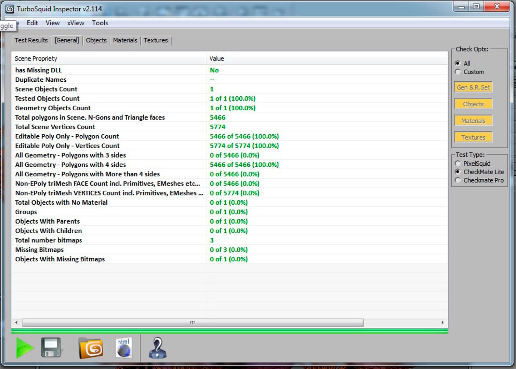This screenshot has width=516, height=369.
Task: Switch to the Materials tab
Action: (x=125, y=40)
